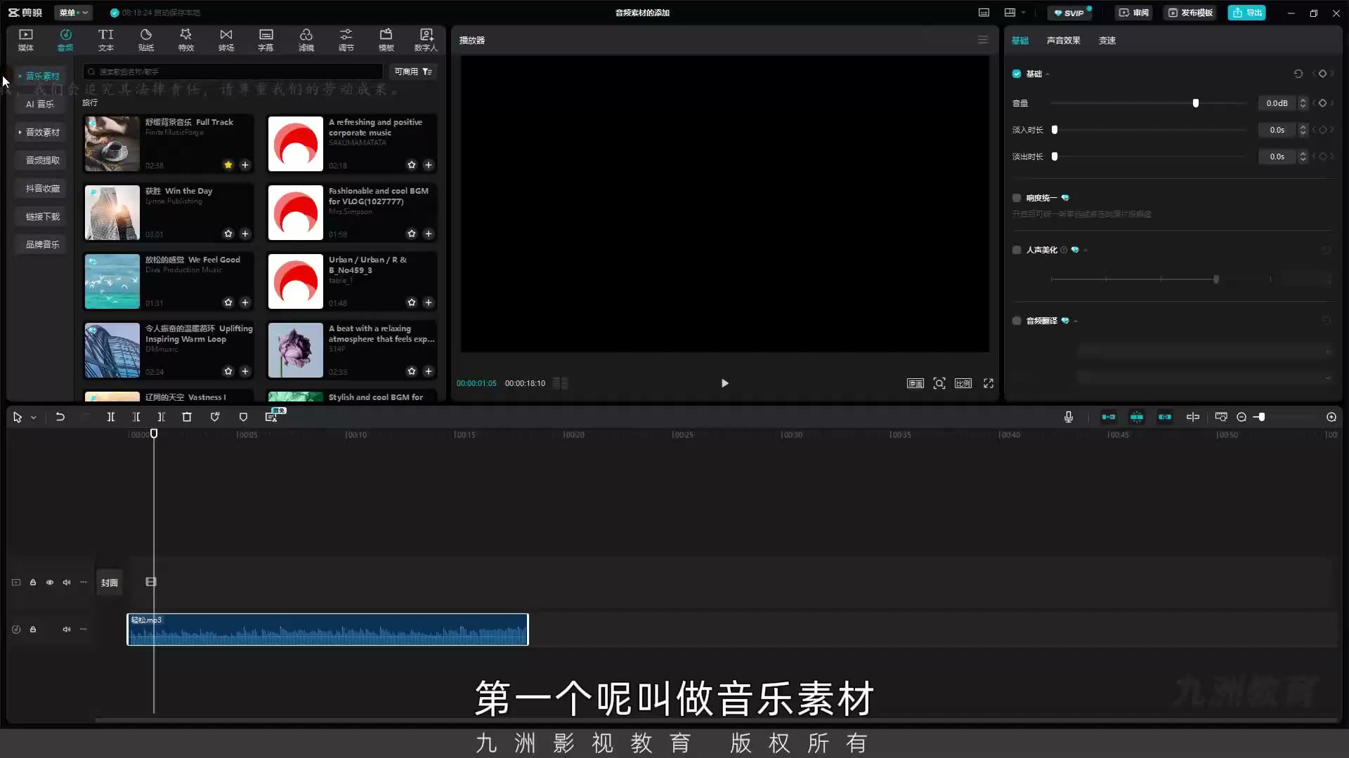
Task: Adjust the 音量 volume stepper arrows
Action: coord(1303,103)
